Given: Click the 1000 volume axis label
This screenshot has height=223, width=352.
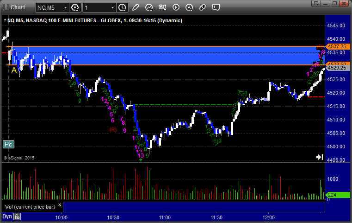Looking at the screenshot, I should [333, 179].
